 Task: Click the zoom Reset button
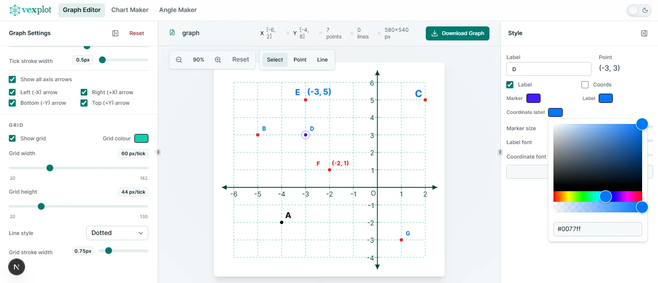[241, 60]
